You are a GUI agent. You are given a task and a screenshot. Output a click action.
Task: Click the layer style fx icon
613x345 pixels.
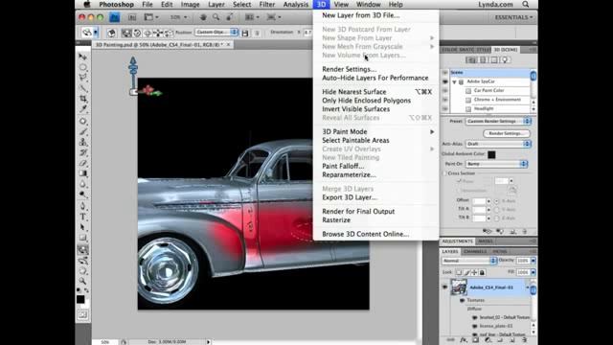point(464,340)
